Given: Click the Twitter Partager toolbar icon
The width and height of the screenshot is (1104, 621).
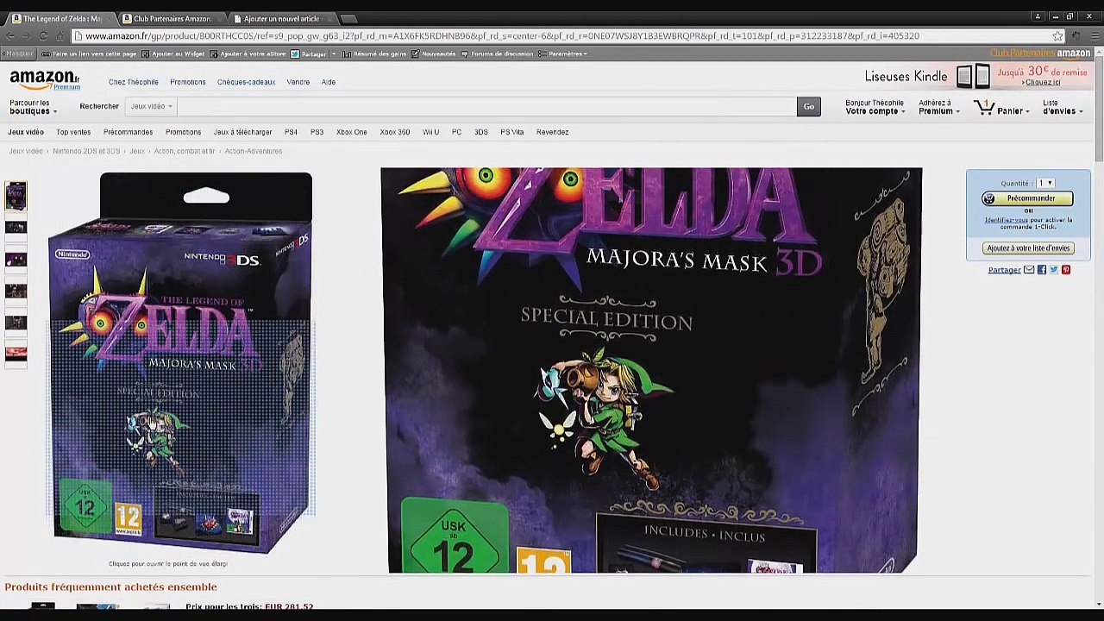Looking at the screenshot, I should tap(295, 53).
